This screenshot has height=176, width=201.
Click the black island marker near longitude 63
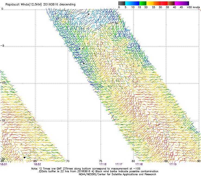point(24,158)
